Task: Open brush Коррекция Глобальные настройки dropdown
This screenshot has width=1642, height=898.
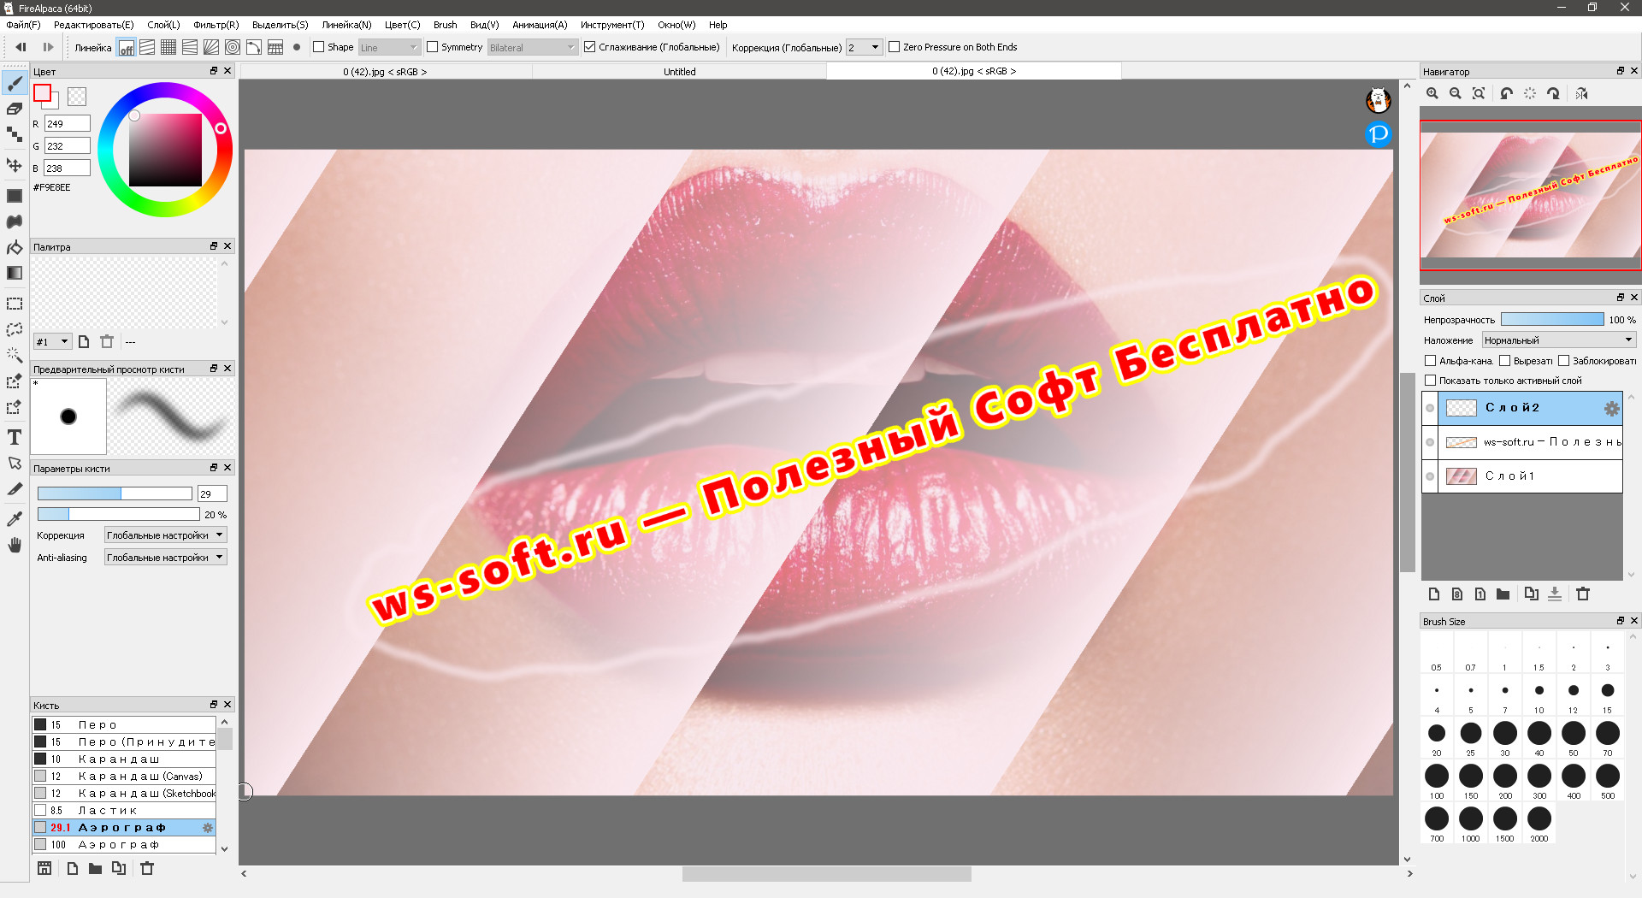Action: [166, 535]
